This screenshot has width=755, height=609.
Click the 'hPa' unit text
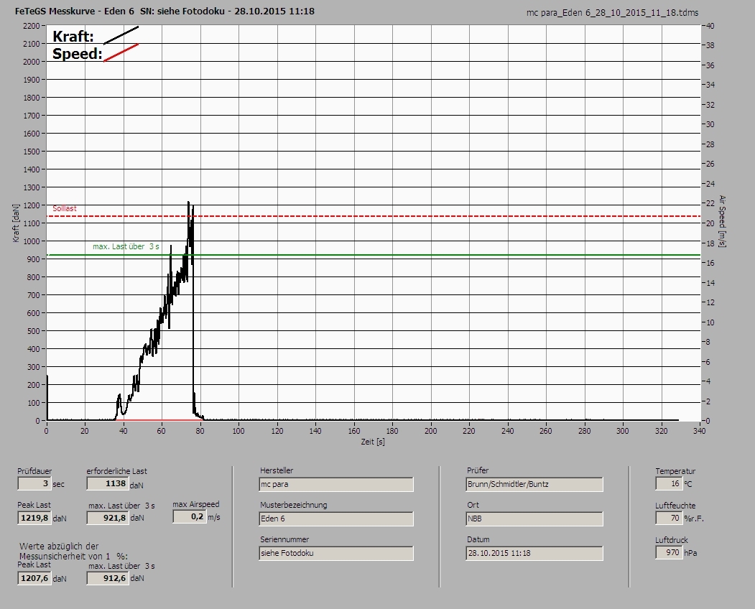click(690, 553)
